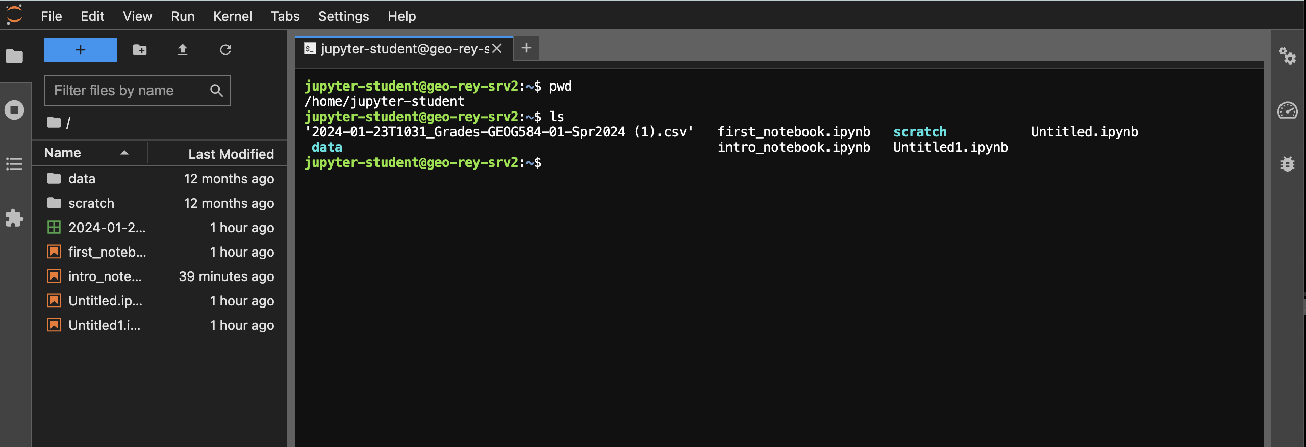Select intro_notebook file in the file browser
Screen dimensions: 1306x447
tap(105, 276)
